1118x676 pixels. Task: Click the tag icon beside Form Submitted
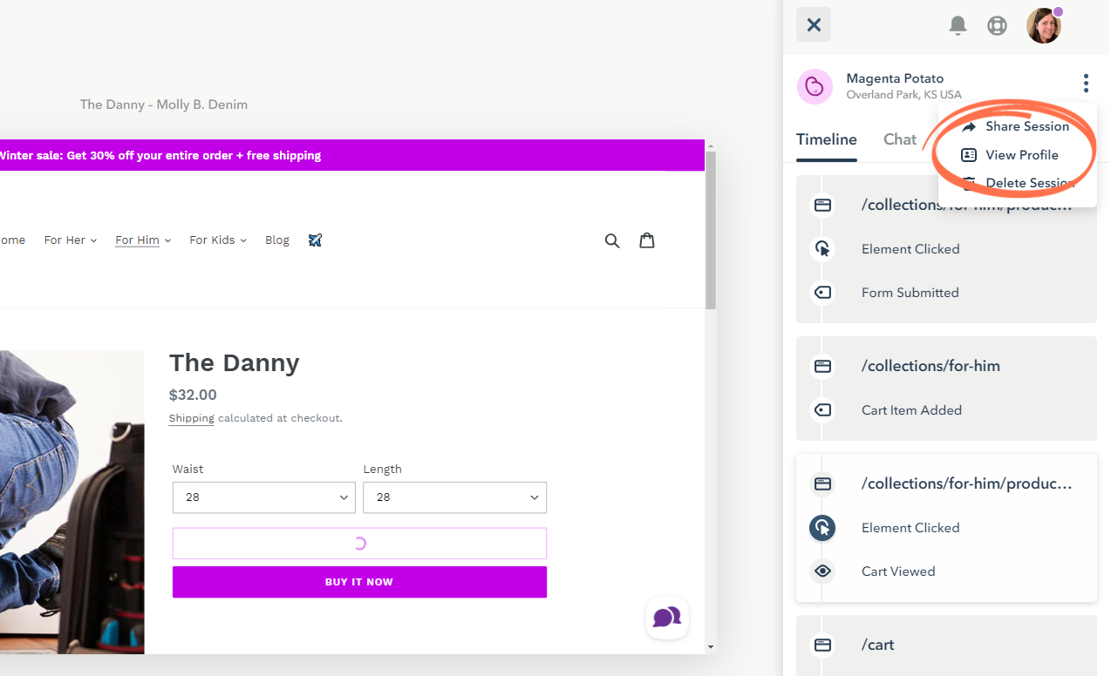pyautogui.click(x=822, y=293)
